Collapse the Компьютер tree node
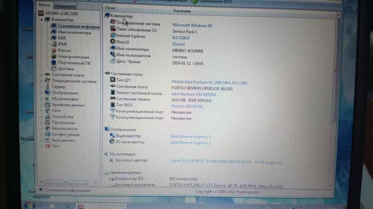373x209 pixels. (41, 20)
